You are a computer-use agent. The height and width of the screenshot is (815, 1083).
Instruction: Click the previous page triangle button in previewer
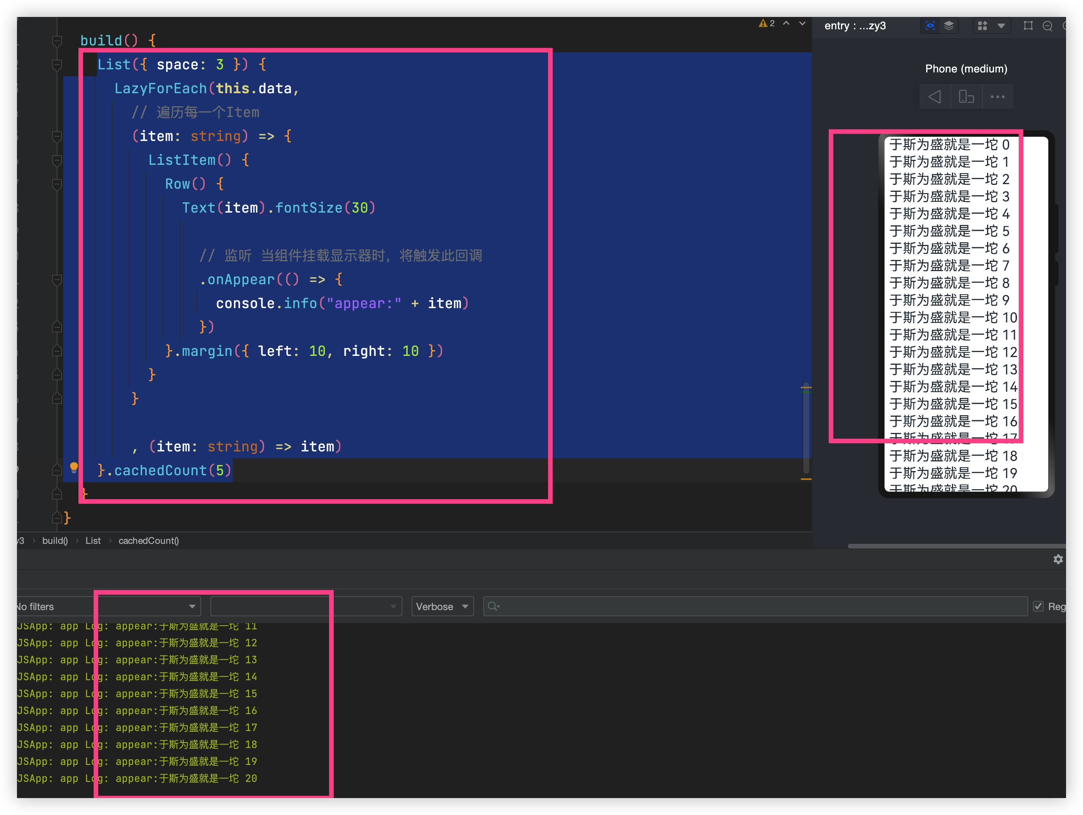click(x=934, y=96)
